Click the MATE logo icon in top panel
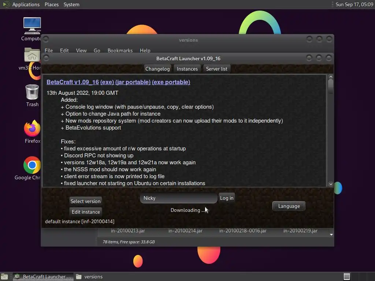 (6, 4)
